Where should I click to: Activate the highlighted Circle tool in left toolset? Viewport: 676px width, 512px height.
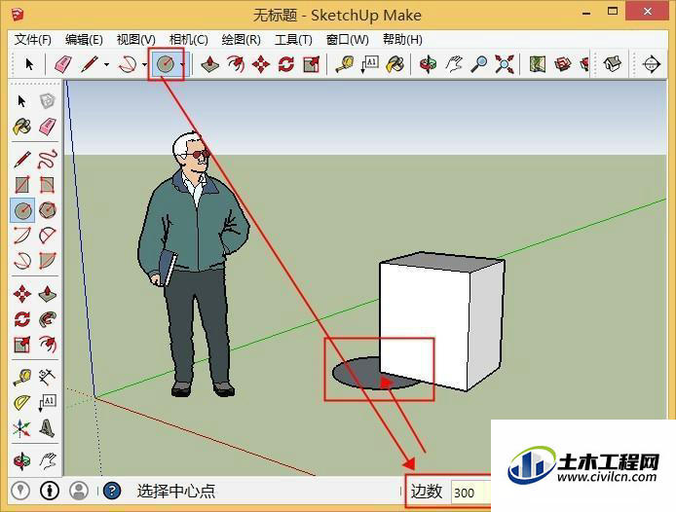point(22,210)
